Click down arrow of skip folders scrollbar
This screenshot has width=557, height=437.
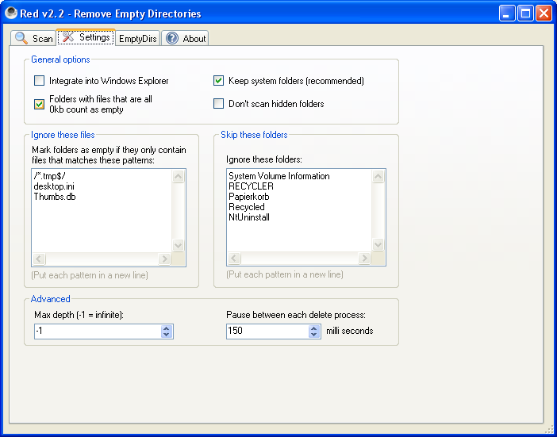click(378, 244)
